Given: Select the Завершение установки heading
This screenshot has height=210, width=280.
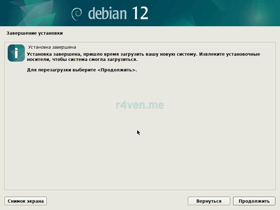Looking at the screenshot, I should 34,33.
